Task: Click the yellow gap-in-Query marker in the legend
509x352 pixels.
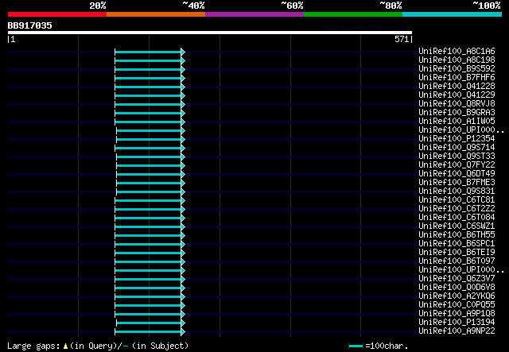Action: 65,346
